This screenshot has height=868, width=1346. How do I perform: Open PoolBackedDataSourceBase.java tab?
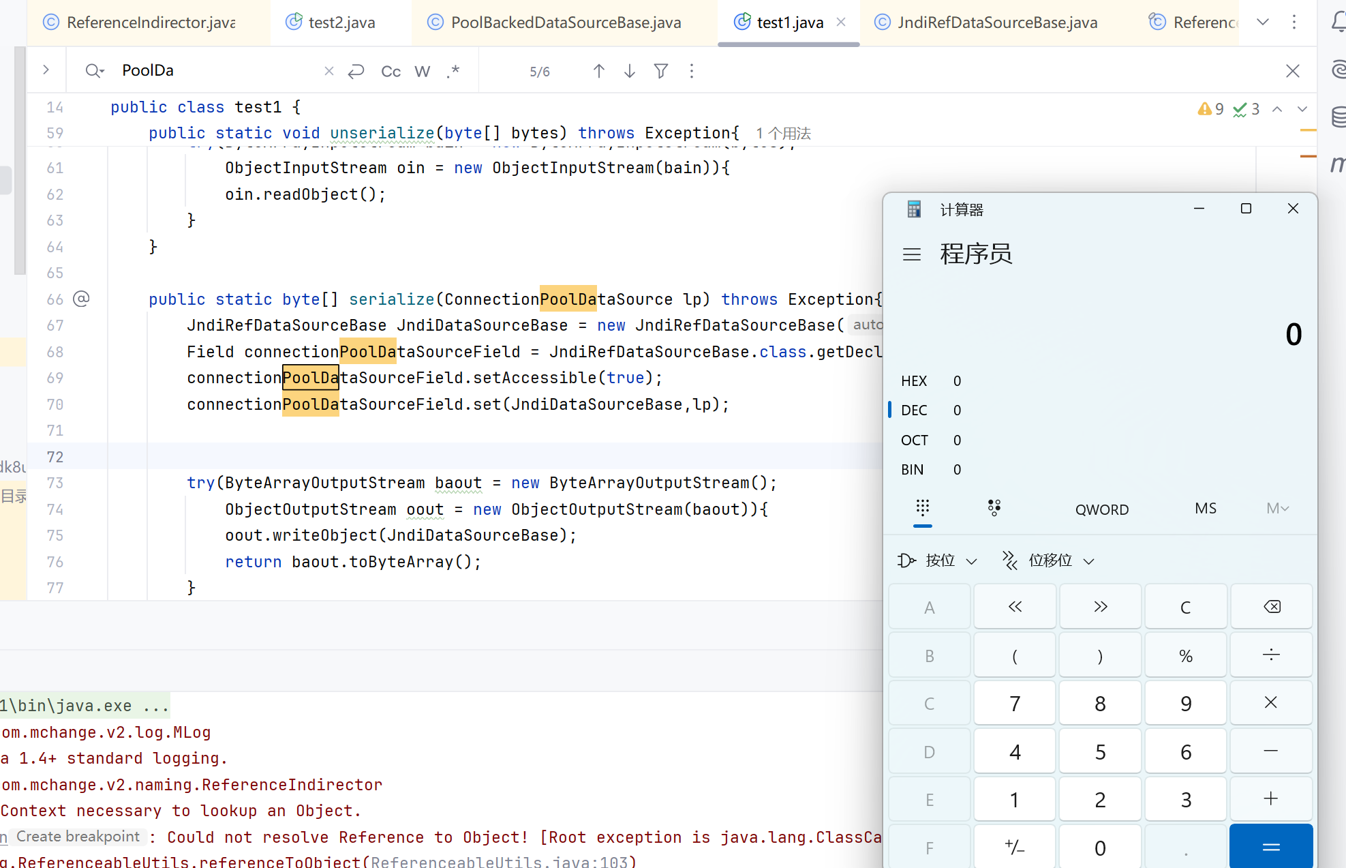tap(554, 23)
